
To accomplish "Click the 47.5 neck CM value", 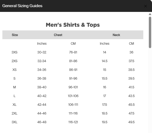I will coord(131,113).
